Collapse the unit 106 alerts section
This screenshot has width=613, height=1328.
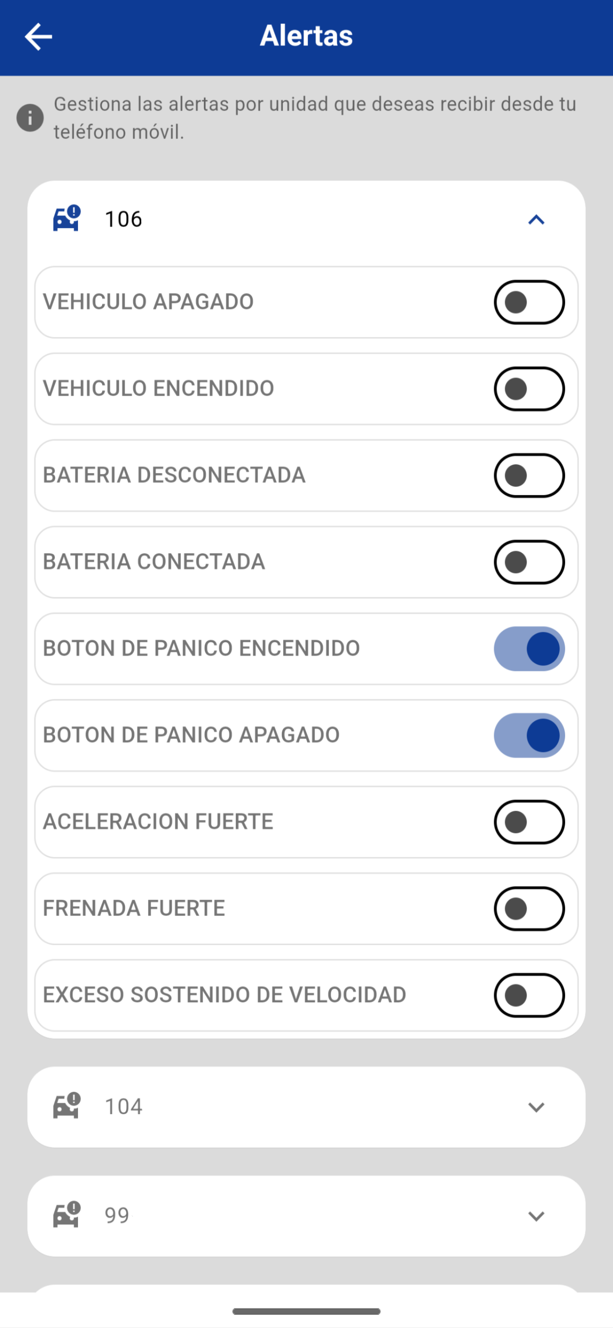(536, 220)
